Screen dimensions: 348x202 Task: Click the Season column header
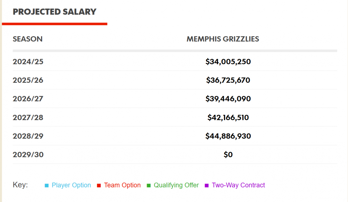pyautogui.click(x=27, y=39)
